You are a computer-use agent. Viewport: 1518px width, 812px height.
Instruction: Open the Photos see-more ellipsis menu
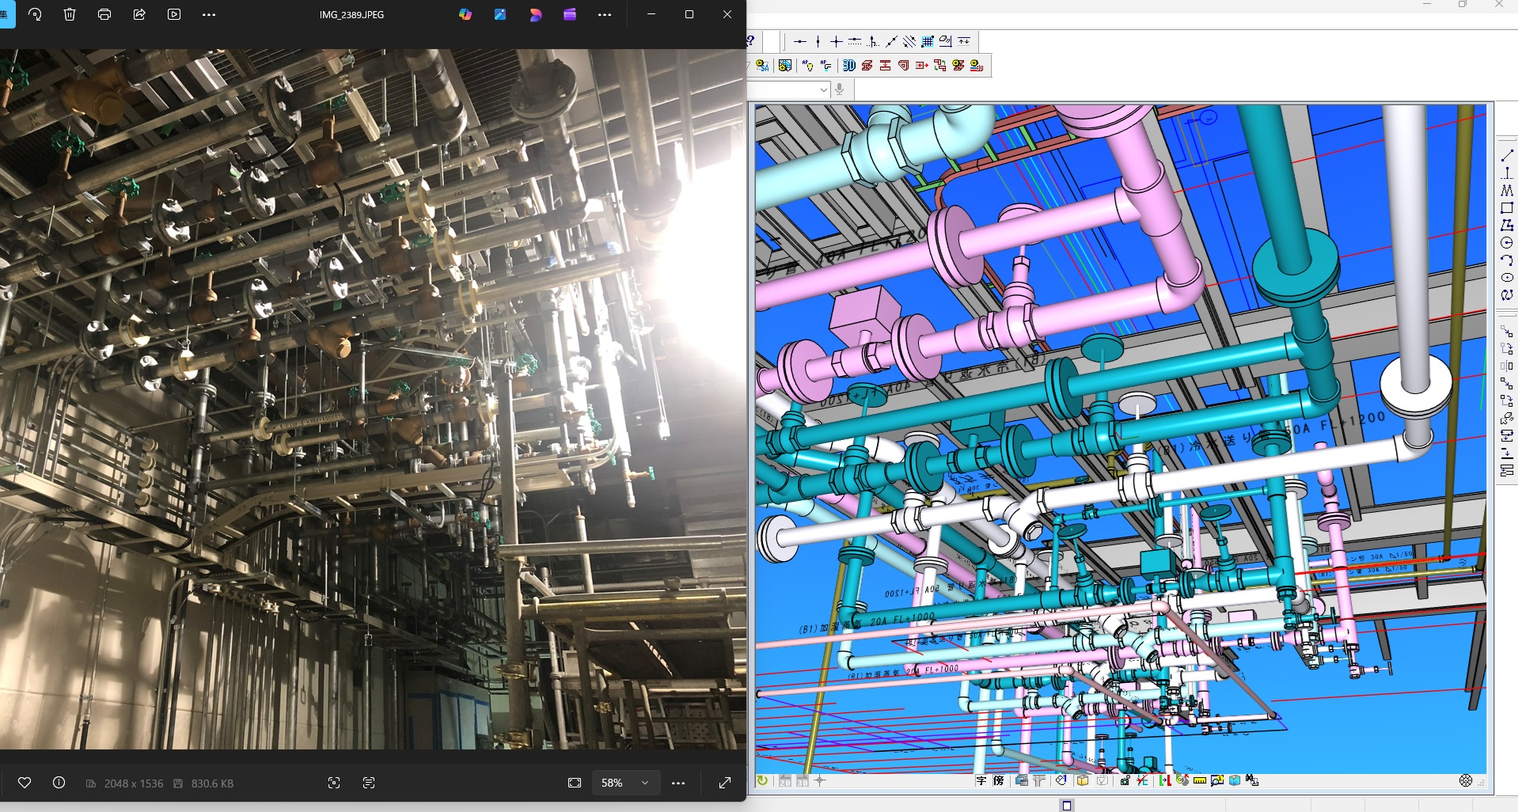(x=209, y=14)
